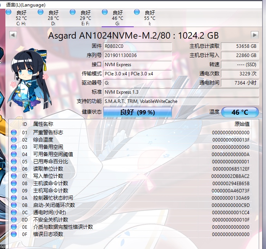Click power on hours value 7364 小时
The width and height of the screenshot is (266, 249).
(x=240, y=83)
